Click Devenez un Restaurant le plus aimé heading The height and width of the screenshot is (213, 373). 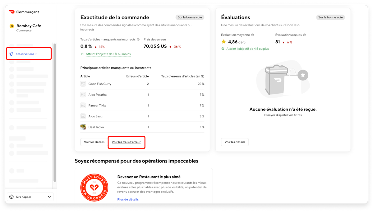click(149, 177)
